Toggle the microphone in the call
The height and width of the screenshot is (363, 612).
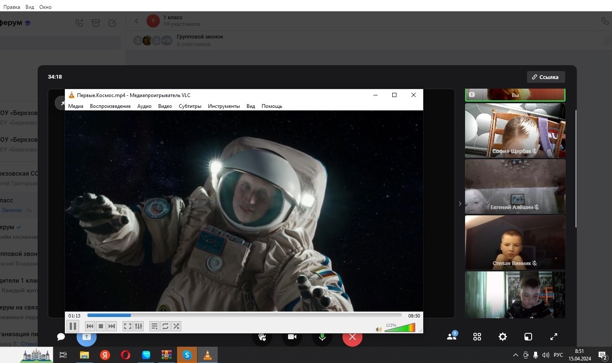[322, 337]
